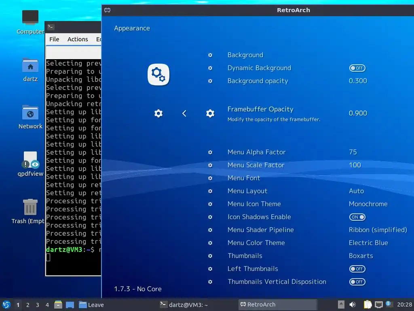Click the RetroArch taskbar entry

click(x=277, y=305)
